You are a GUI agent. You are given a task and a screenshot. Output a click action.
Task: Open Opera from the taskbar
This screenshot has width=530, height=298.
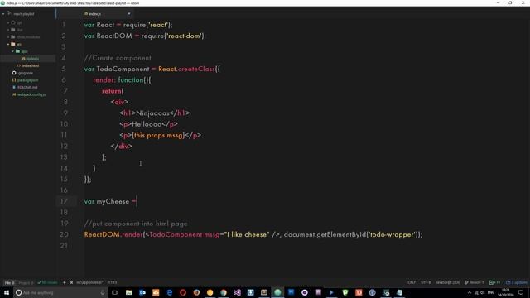(x=183, y=292)
